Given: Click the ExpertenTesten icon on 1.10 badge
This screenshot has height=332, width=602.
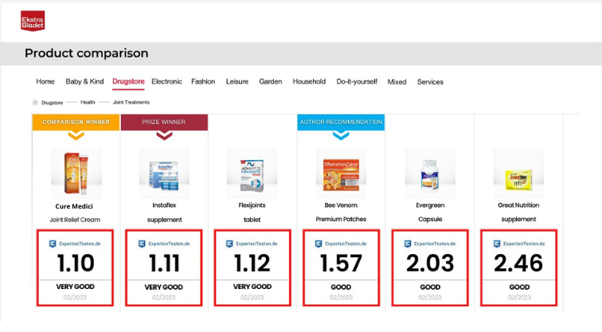Looking at the screenshot, I should pos(53,244).
